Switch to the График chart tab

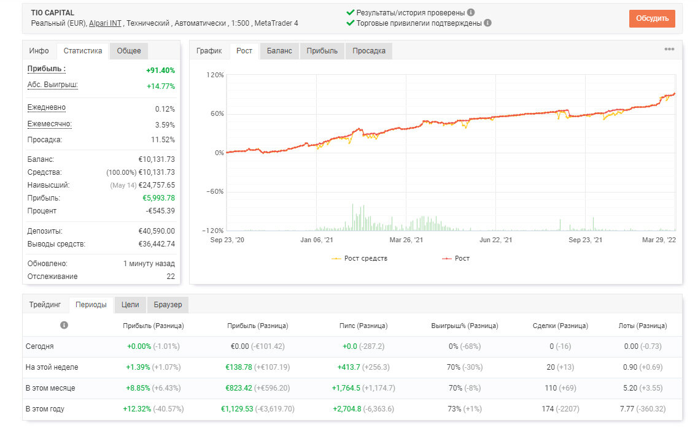[x=209, y=51]
